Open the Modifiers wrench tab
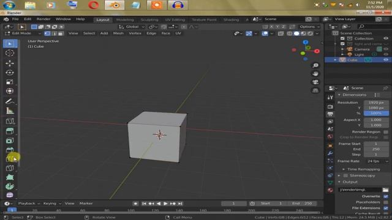Viewport: 392px width, 220px height. tap(330, 153)
